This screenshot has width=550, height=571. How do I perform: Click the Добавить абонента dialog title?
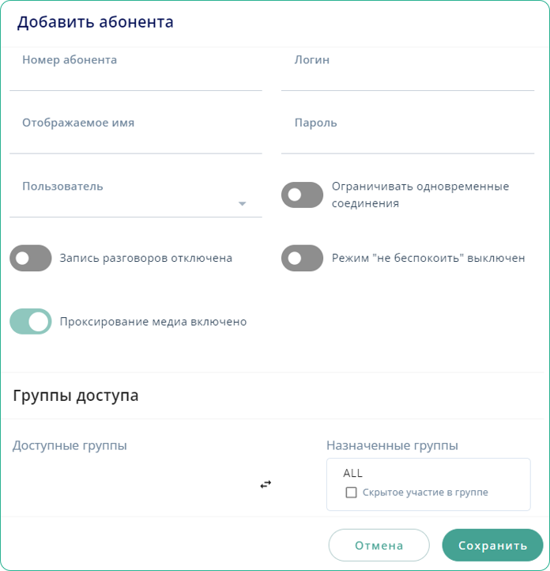pyautogui.click(x=96, y=22)
